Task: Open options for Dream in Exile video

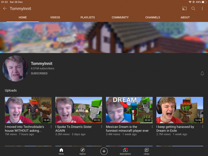Action: pos(203,127)
